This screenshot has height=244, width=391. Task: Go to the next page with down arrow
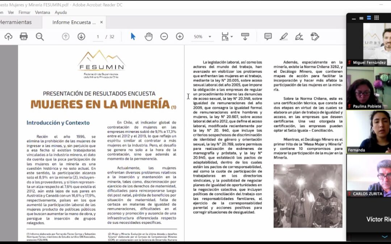(x=81, y=37)
